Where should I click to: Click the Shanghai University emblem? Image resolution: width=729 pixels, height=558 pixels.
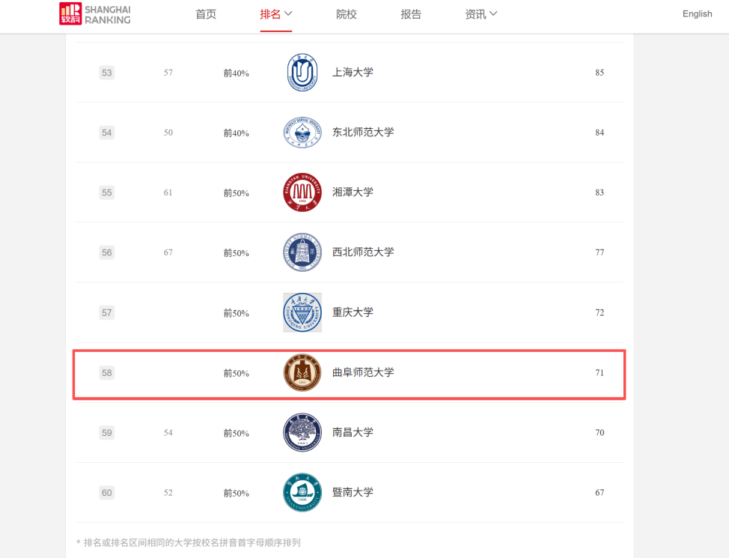click(302, 73)
